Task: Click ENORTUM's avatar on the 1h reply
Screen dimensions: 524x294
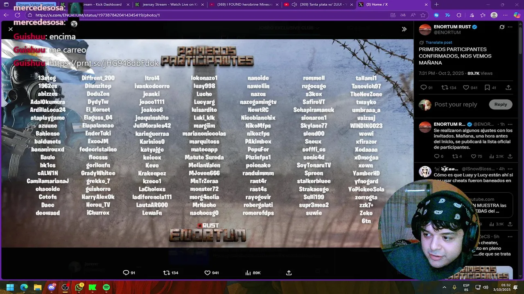Action: coord(425,127)
